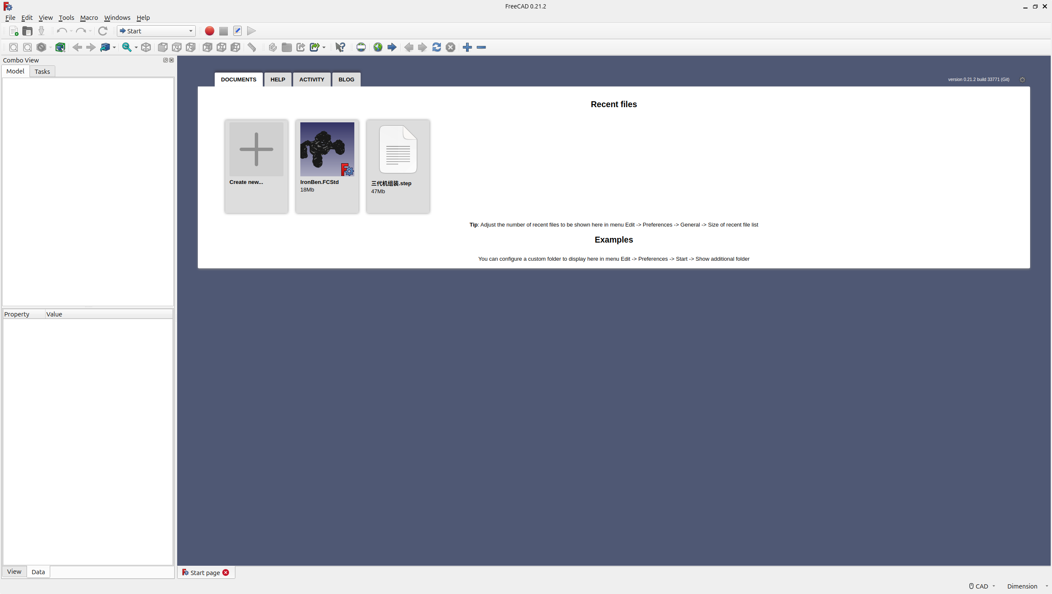
Task: Click the isometric view cube icon
Action: [146, 47]
